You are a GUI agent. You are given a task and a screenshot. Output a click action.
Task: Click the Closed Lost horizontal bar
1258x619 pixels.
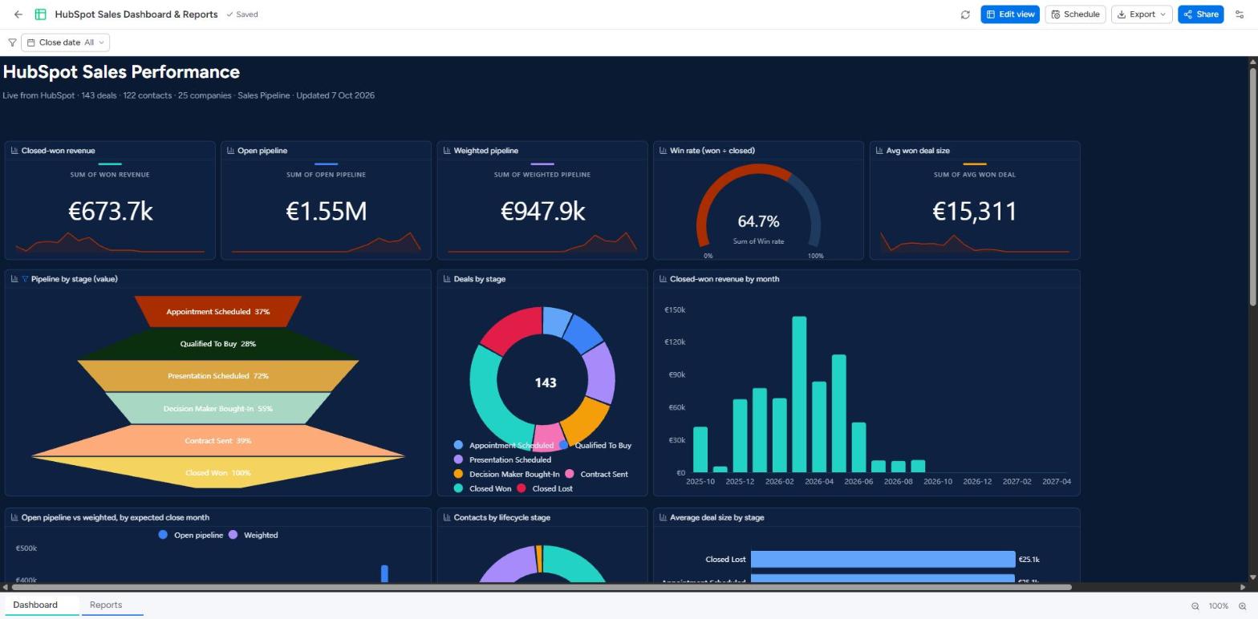pyautogui.click(x=883, y=560)
